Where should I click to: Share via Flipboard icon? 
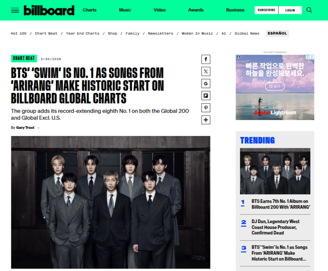[x=206, y=95]
